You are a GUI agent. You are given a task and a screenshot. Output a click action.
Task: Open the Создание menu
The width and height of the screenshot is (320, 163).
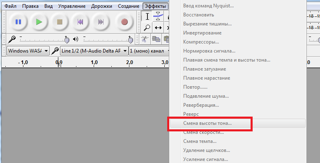click(x=129, y=6)
